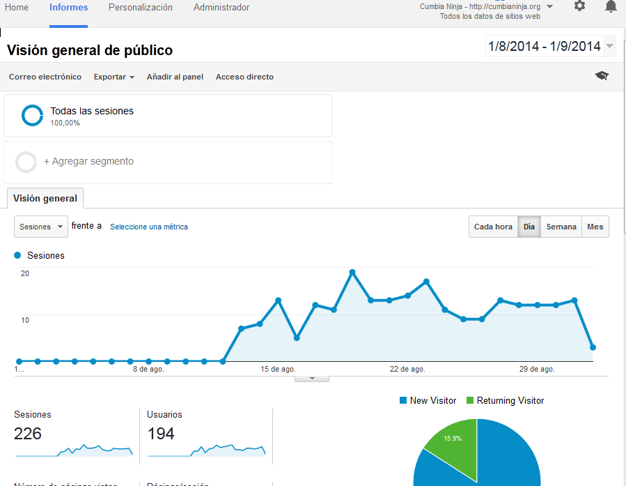Click the green 15.9% pie slice
Screen dimensions: 626x486
455,446
